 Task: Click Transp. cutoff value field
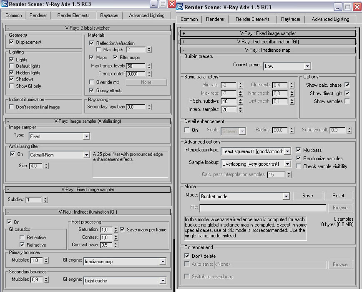point(136,74)
